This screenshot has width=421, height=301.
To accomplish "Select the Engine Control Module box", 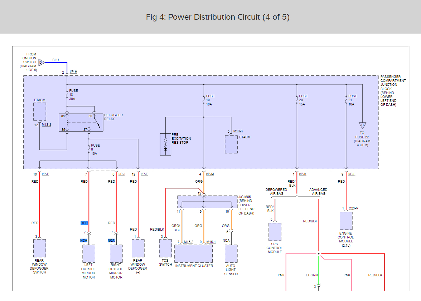I will click(x=346, y=221).
